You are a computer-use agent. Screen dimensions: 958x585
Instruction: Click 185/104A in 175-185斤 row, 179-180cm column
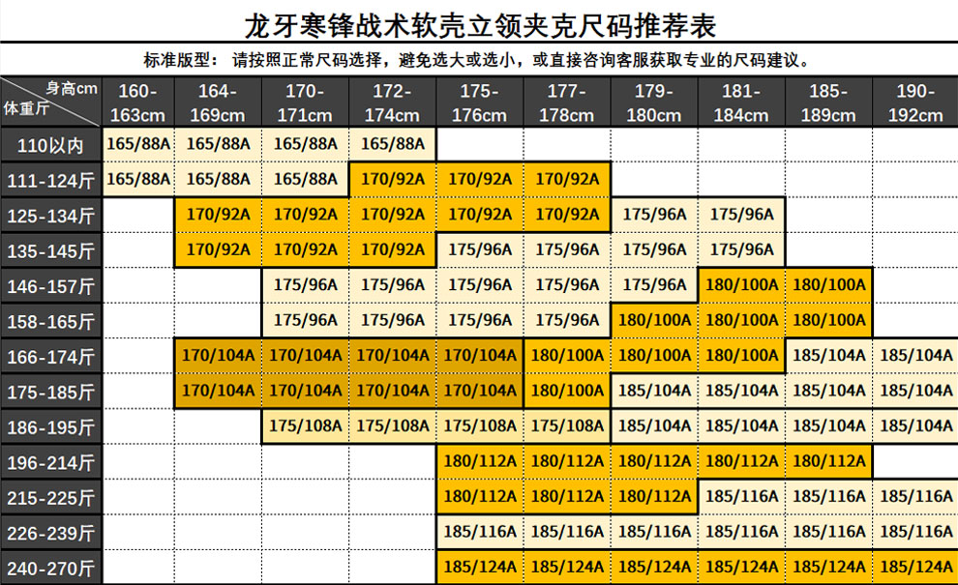tap(654, 391)
